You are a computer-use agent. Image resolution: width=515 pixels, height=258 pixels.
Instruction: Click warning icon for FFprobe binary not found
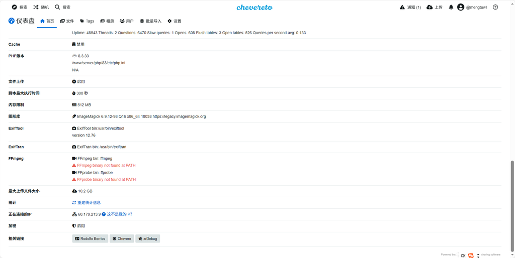tap(74, 180)
